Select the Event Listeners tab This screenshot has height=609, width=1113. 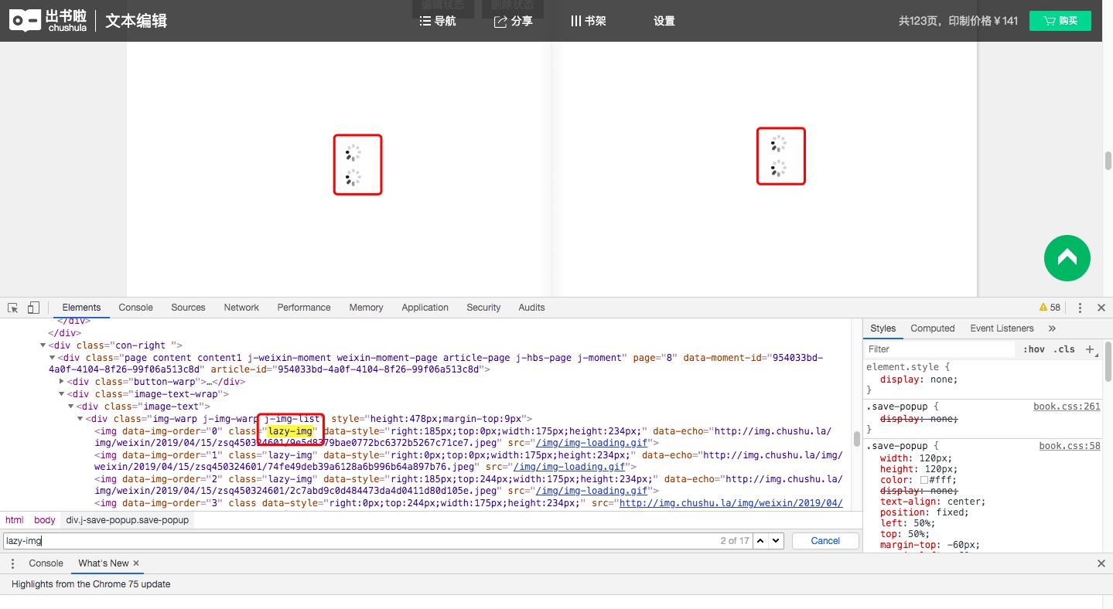point(1002,328)
